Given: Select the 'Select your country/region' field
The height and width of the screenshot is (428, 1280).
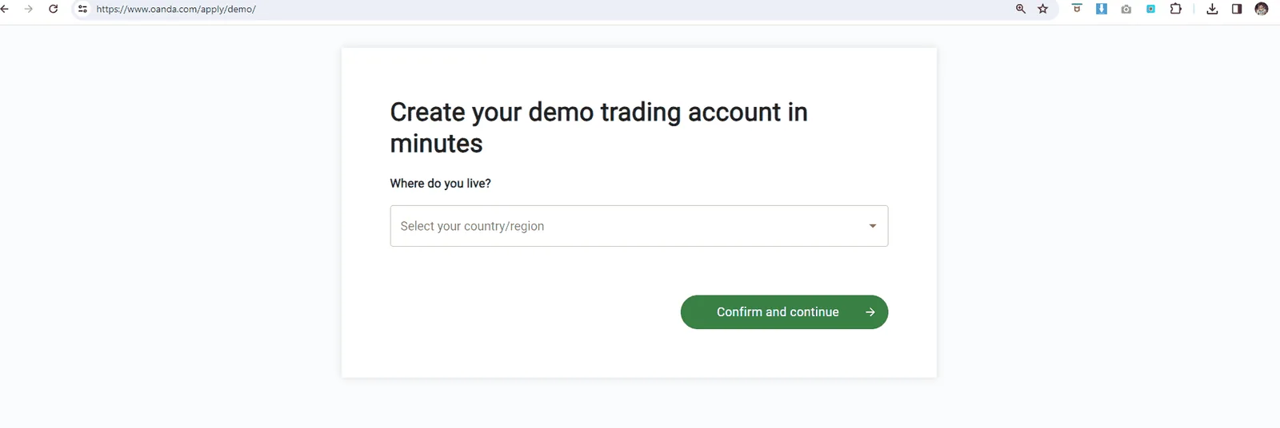Looking at the screenshot, I should [x=639, y=226].
